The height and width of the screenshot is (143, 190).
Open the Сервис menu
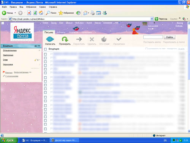tap(43, 7)
